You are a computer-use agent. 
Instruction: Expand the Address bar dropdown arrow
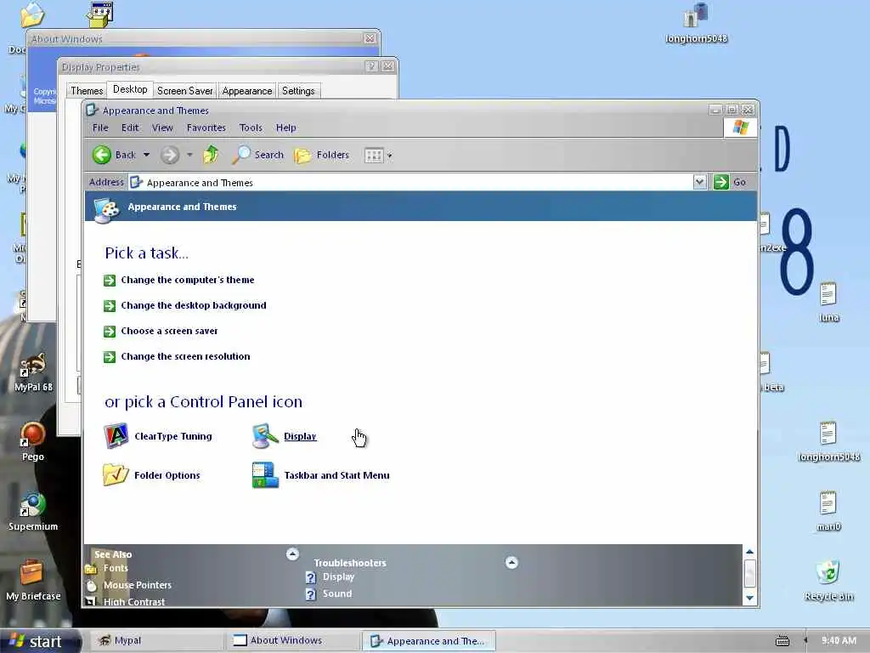700,182
